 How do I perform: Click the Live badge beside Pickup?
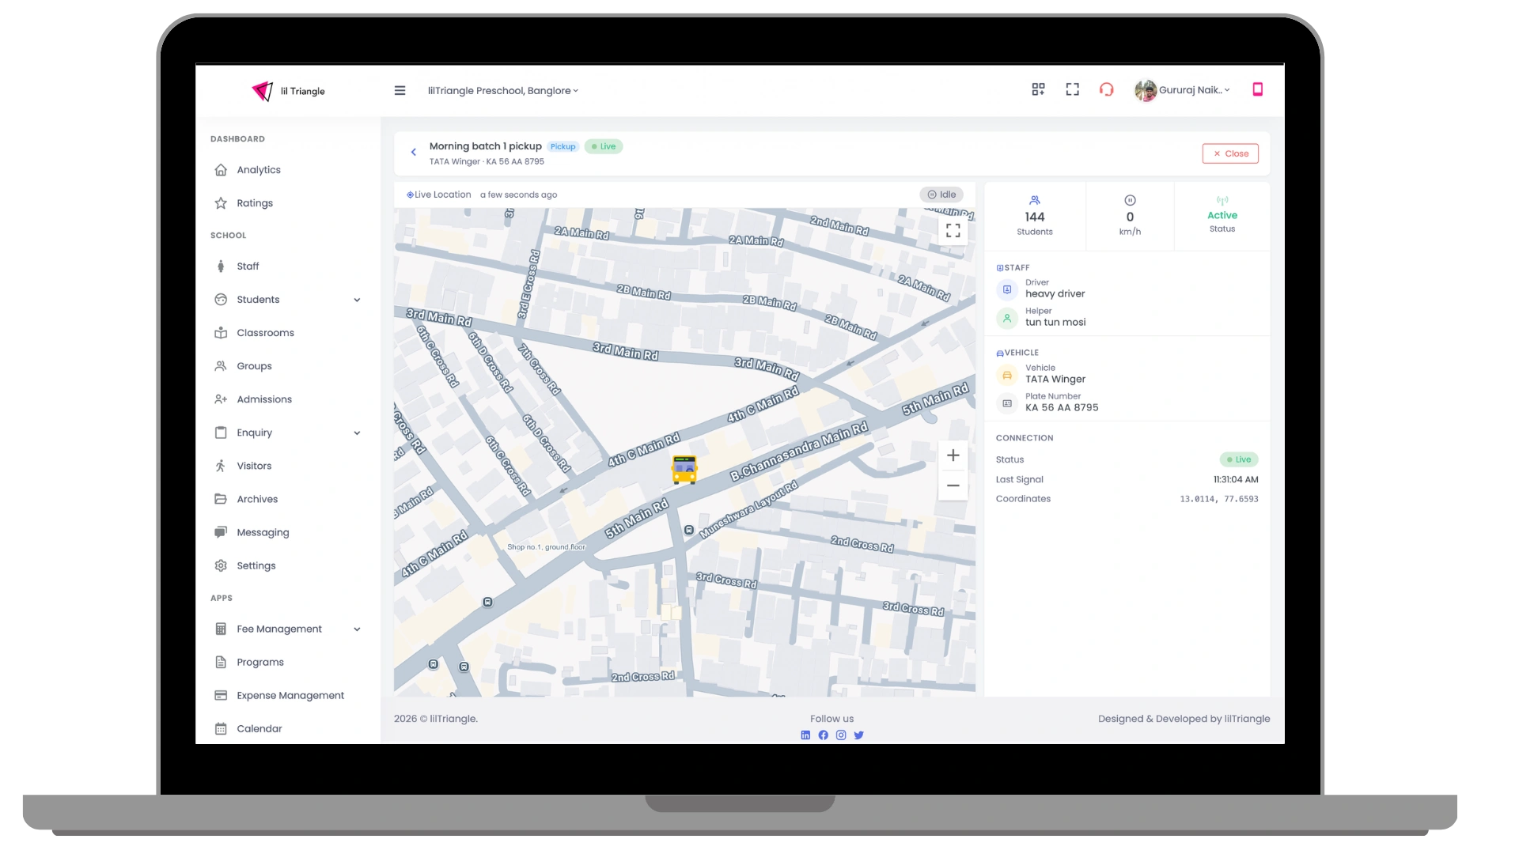[604, 146]
